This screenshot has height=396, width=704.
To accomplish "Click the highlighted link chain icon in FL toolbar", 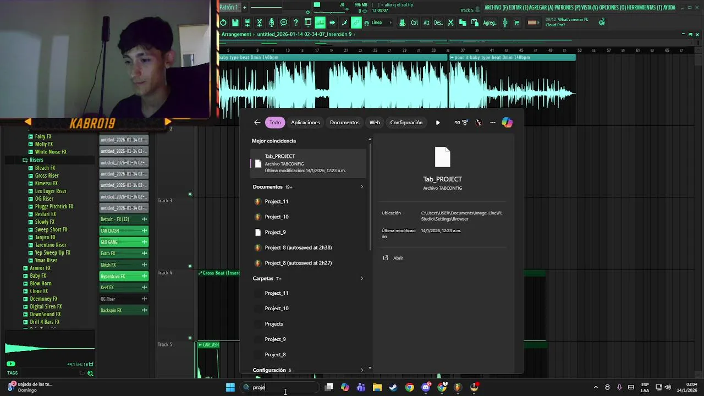I will tap(356, 23).
